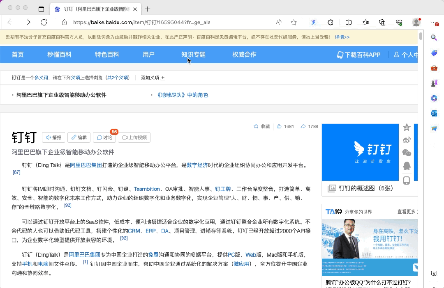Screen dimensions: 444x288
Task: Open the 用户 nav item
Action: pyautogui.click(x=149, y=55)
